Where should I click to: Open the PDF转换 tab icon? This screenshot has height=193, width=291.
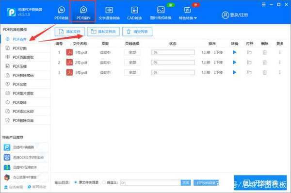(62, 10)
